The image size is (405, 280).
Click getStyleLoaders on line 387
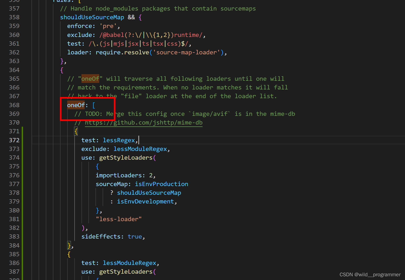tap(126, 272)
